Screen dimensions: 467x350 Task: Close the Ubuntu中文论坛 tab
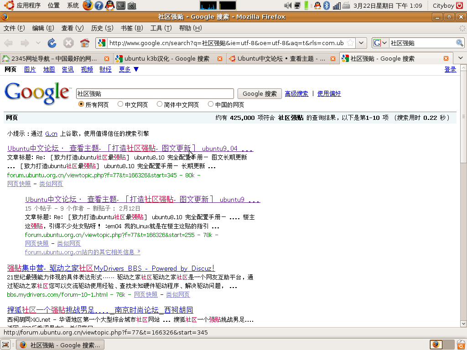pos(333,59)
